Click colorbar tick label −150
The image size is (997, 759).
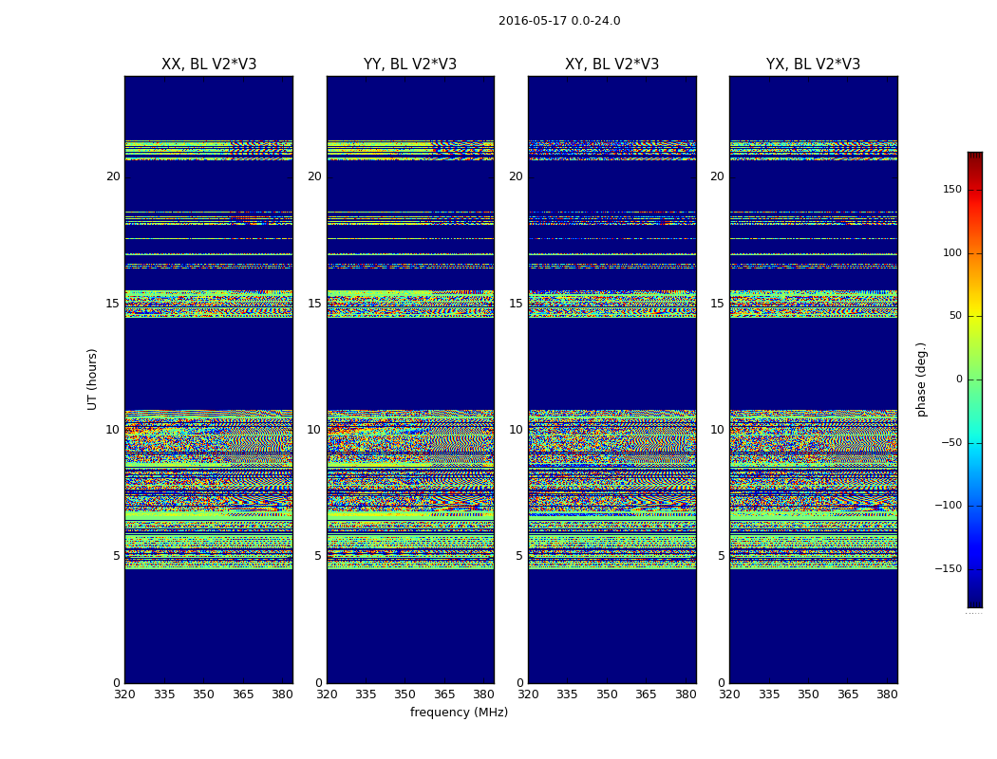pyautogui.click(x=948, y=568)
